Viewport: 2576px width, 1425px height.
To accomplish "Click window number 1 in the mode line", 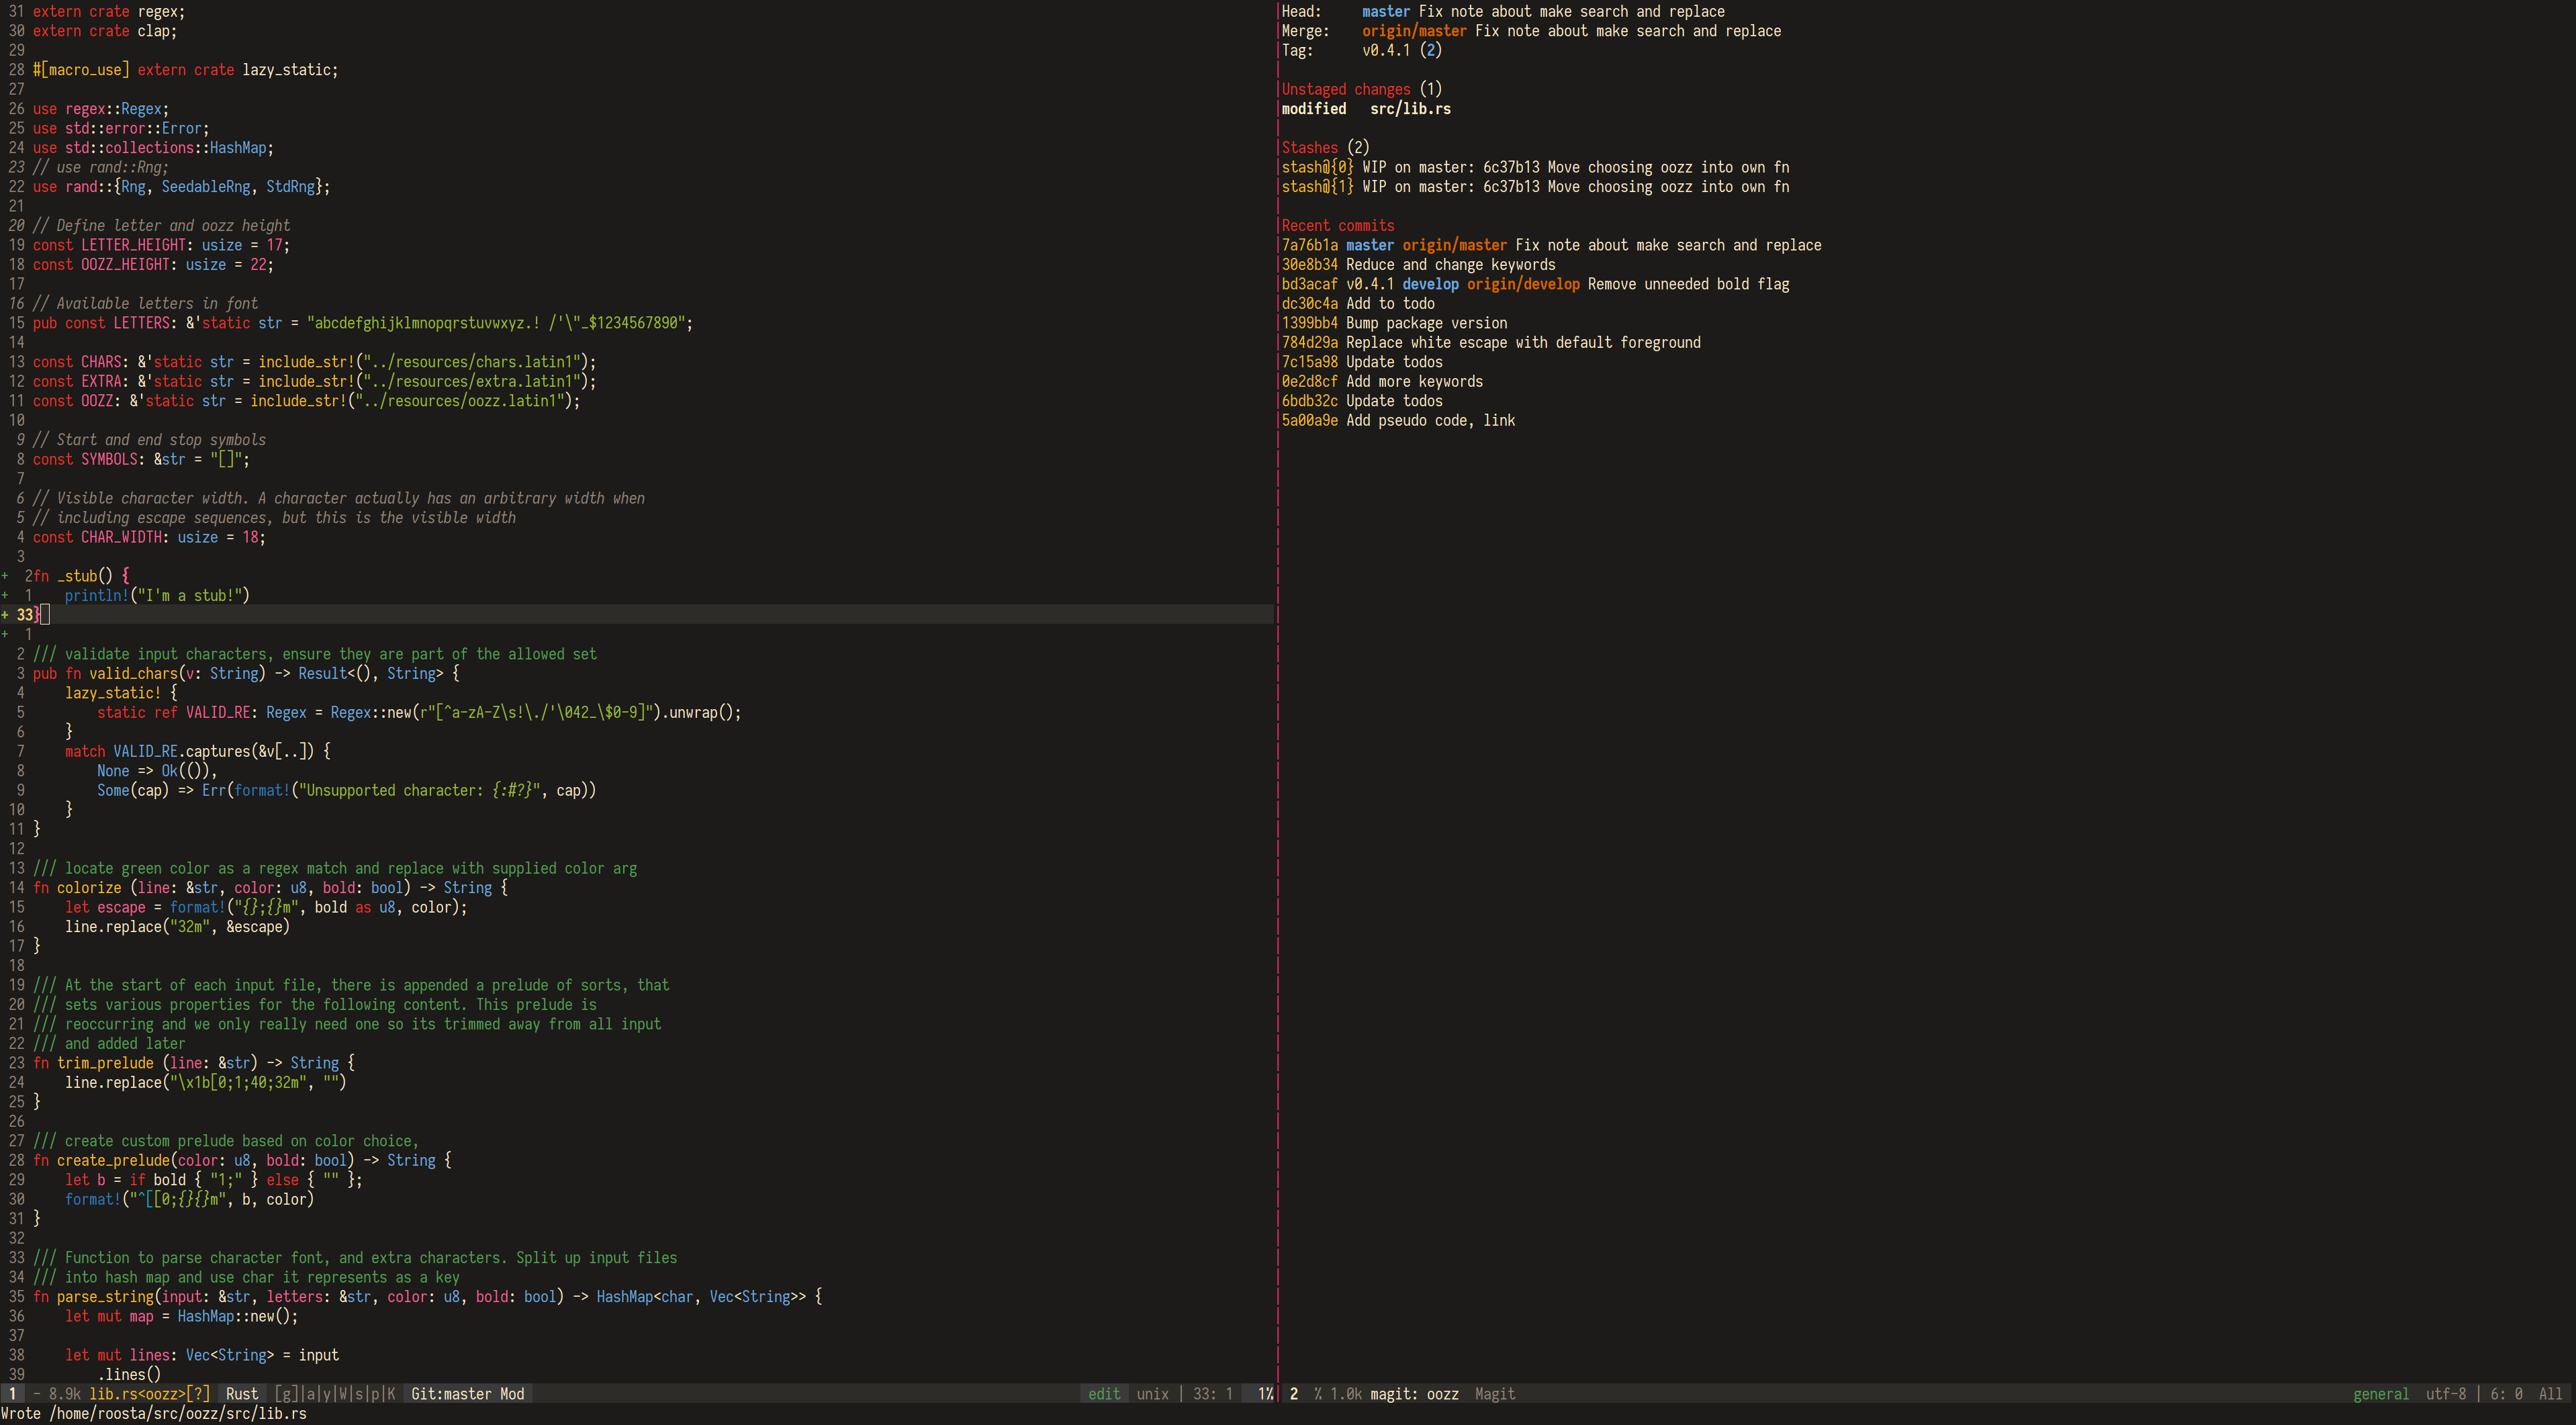I will pos(12,1393).
